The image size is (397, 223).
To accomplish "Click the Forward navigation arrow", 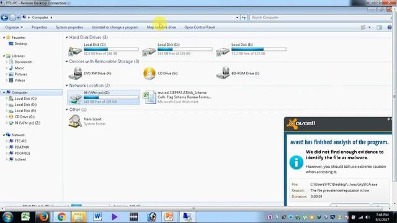I will pyautogui.click(x=12, y=17).
